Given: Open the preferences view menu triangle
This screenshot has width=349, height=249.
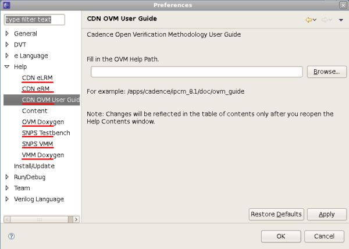Looking at the screenshot, I should click(x=341, y=20).
